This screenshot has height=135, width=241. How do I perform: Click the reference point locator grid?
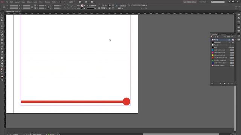pyautogui.click(x=4, y=7)
